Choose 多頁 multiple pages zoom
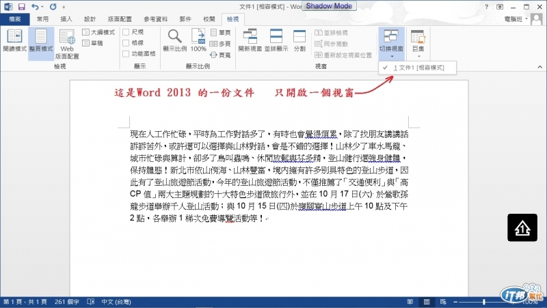The height and width of the screenshot is (308, 547). tap(220, 44)
